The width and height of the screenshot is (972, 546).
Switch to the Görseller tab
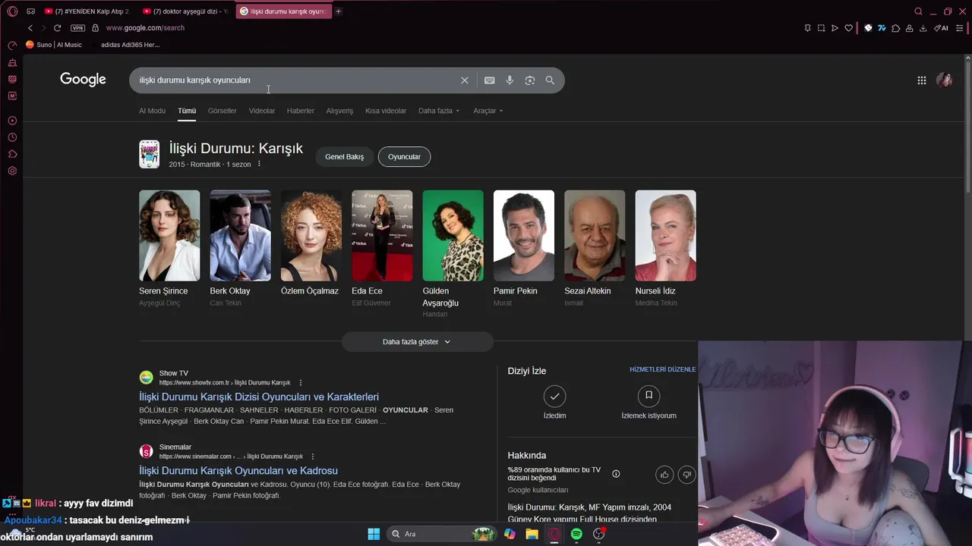(x=222, y=111)
